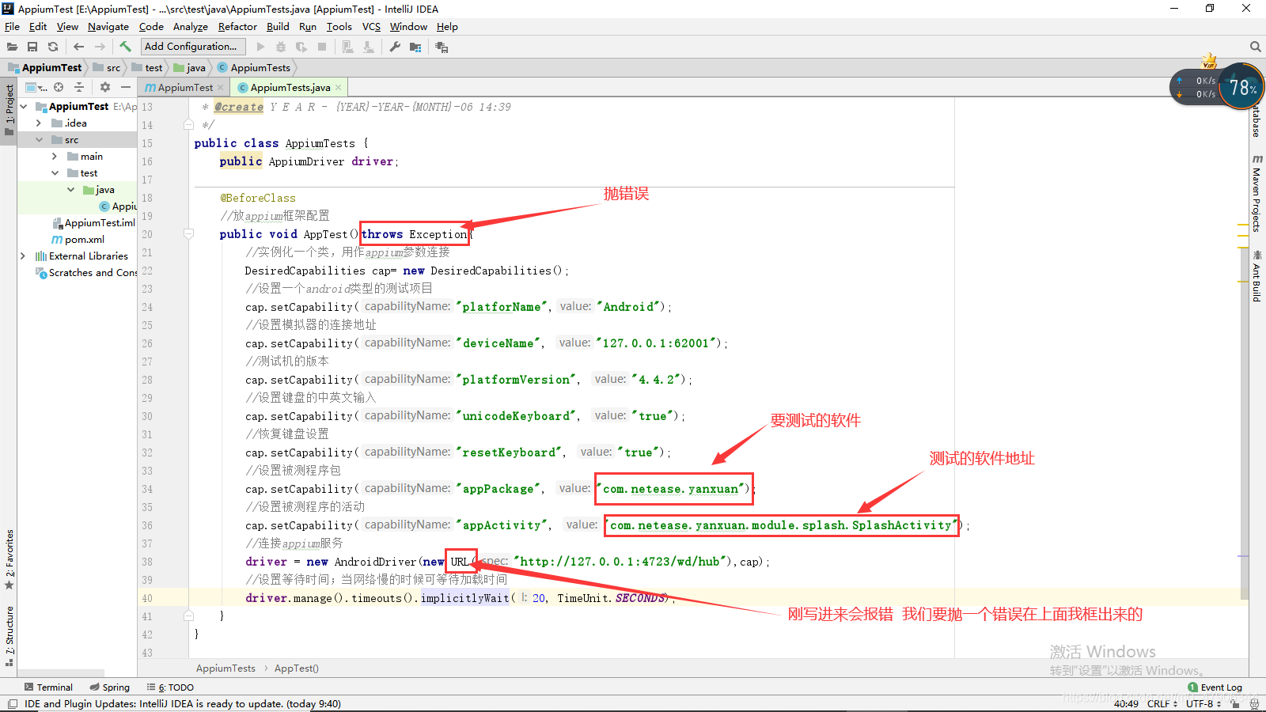
Task: Click the Forward navigation arrow
Action: tap(100, 47)
